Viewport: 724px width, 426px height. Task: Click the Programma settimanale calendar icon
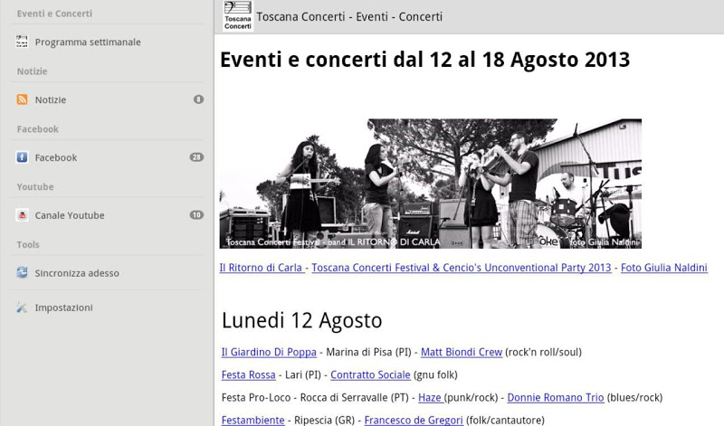pyautogui.click(x=22, y=42)
